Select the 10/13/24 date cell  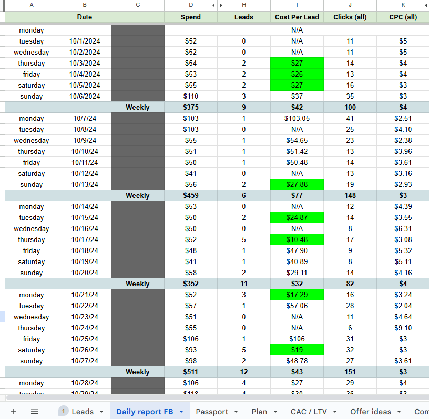tap(84, 185)
